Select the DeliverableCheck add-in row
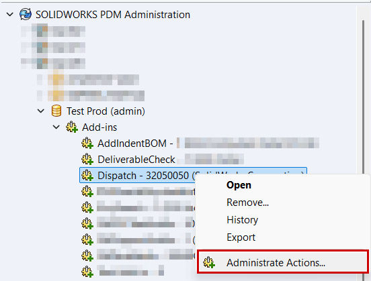 click(163, 160)
